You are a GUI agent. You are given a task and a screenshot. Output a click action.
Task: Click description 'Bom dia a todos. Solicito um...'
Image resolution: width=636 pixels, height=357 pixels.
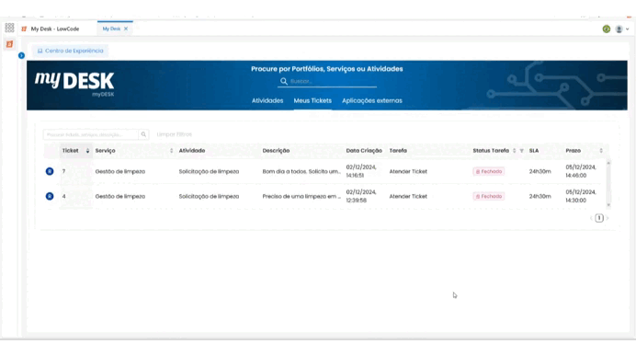pos(301,171)
